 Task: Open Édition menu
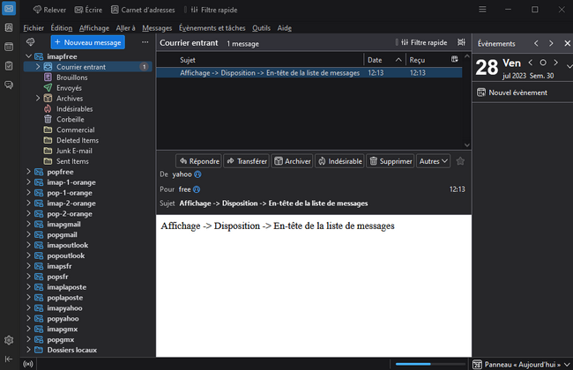[62, 28]
